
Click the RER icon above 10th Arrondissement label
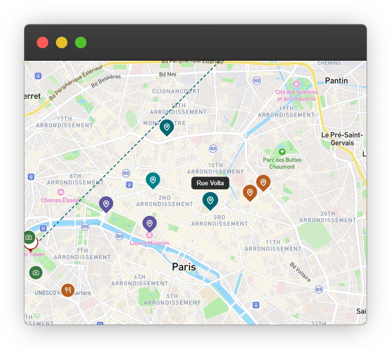click(x=213, y=148)
